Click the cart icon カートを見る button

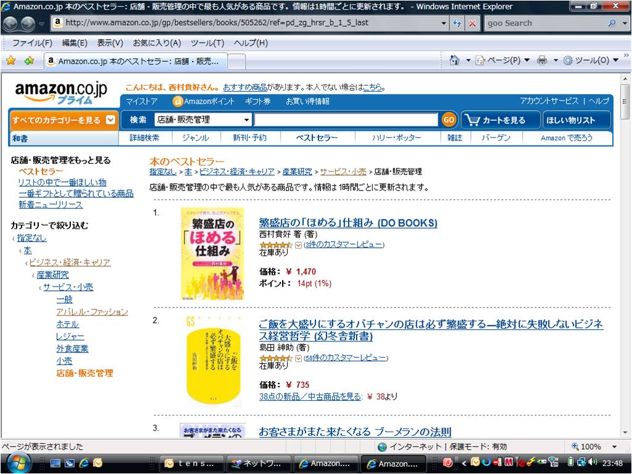[500, 120]
